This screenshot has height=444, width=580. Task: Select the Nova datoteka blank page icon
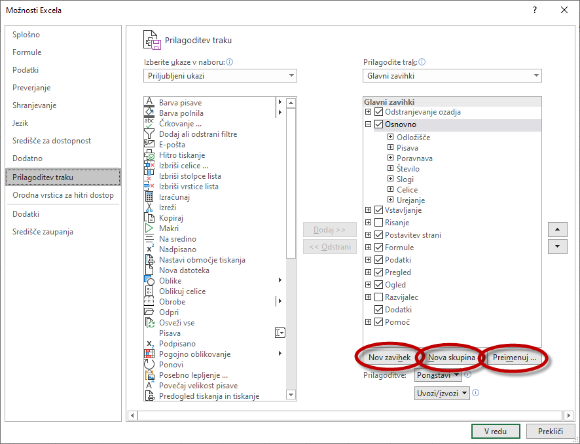(x=149, y=270)
